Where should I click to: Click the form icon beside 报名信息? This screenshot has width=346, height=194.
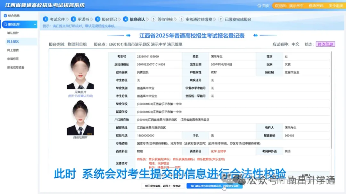point(5,24)
